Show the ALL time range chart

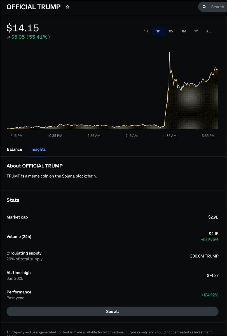pos(209,31)
